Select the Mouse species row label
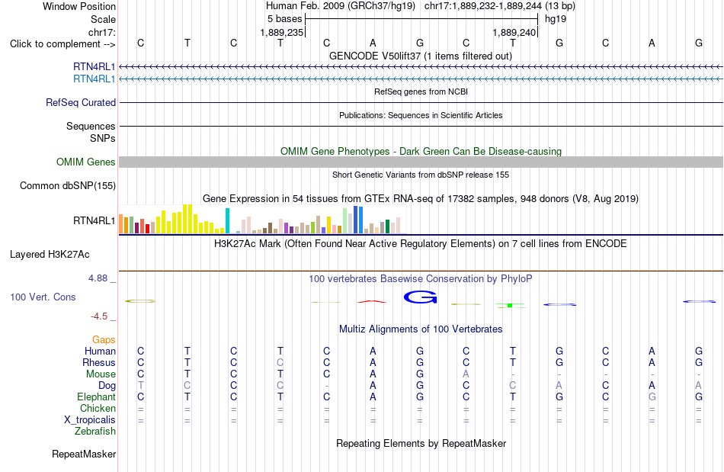The height and width of the screenshot is (472, 724). coord(101,374)
